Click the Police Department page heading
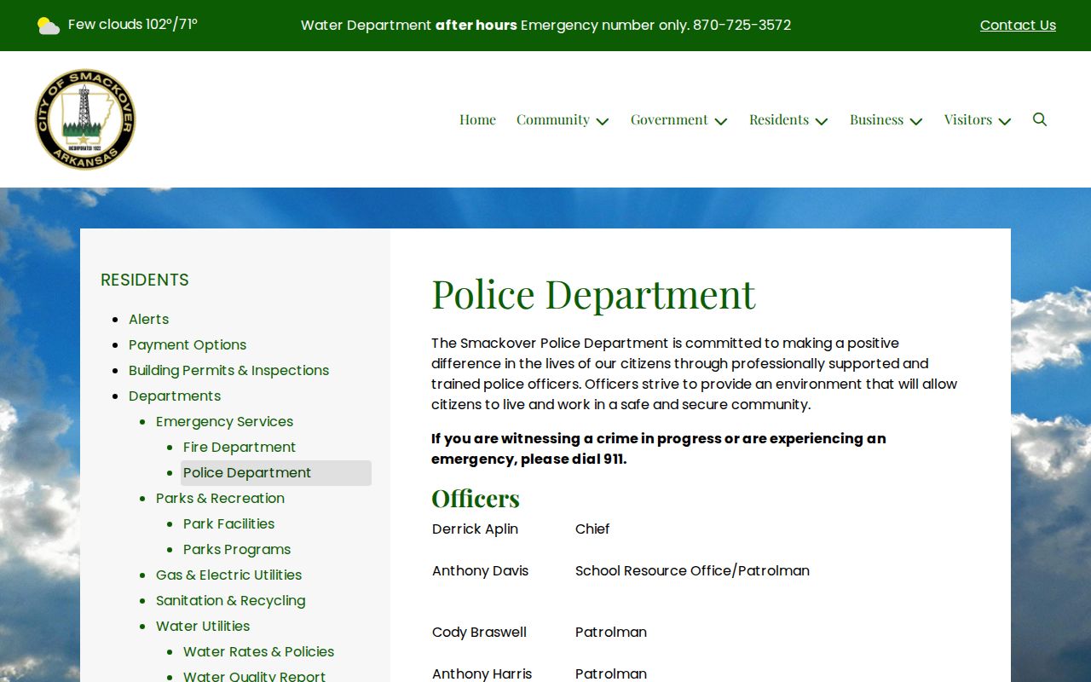The width and height of the screenshot is (1091, 682). click(593, 294)
